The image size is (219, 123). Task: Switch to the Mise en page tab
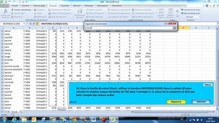pos(39,6)
